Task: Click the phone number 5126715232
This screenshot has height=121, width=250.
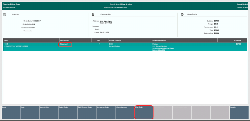Action: (105, 33)
